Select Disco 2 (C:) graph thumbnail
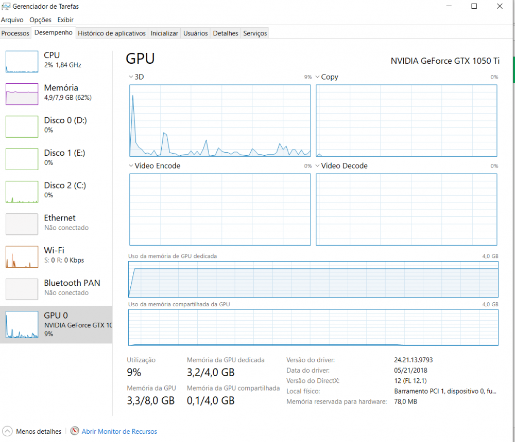This screenshot has height=442, width=515. pos(22,192)
